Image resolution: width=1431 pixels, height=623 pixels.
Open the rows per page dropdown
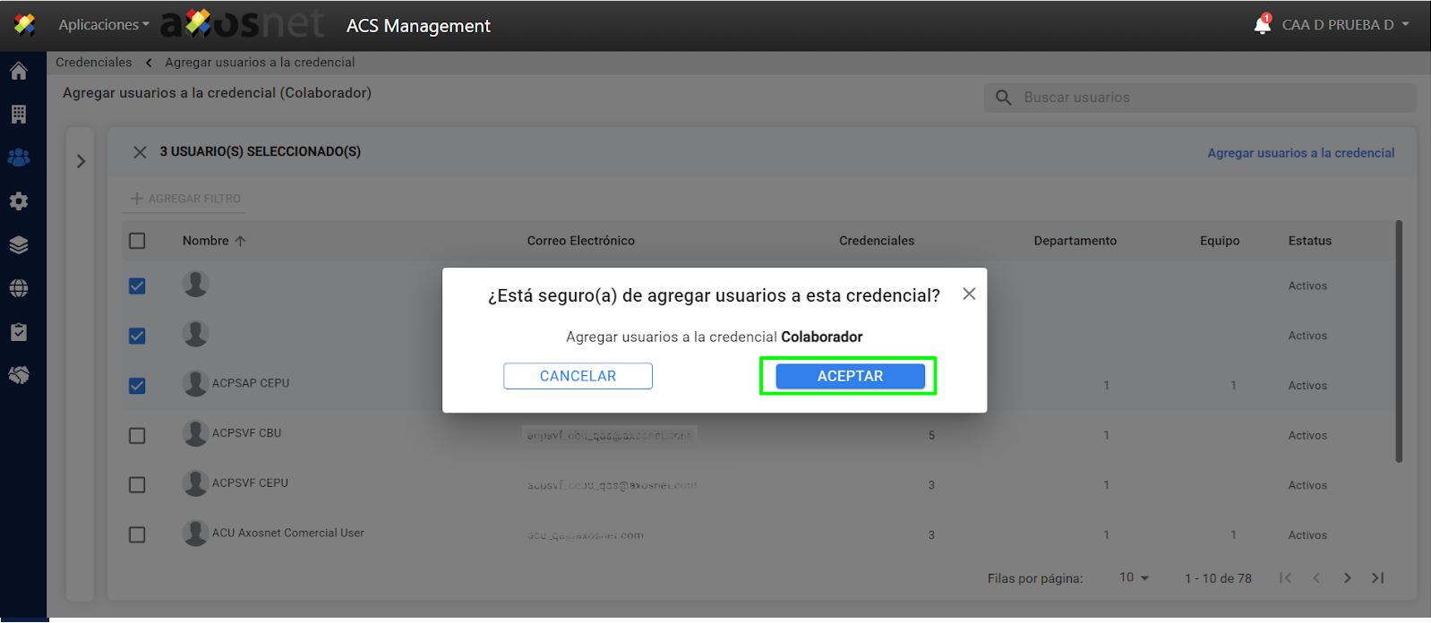click(x=1134, y=578)
